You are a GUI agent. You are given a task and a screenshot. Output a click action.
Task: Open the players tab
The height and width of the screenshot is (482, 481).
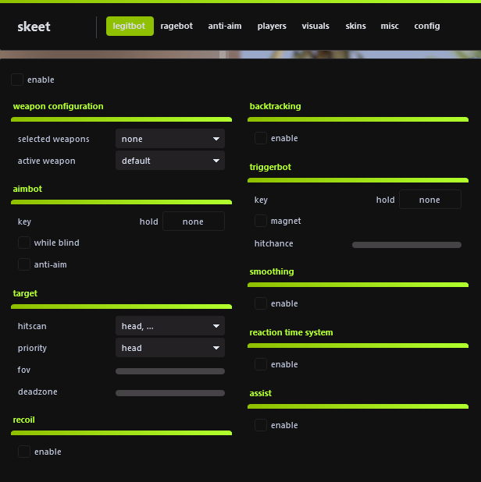[272, 27]
